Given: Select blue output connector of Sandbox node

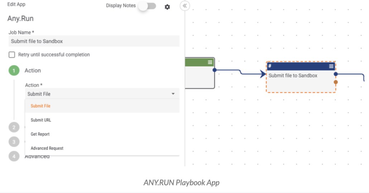Looking at the screenshot, I should pyautogui.click(x=336, y=74).
